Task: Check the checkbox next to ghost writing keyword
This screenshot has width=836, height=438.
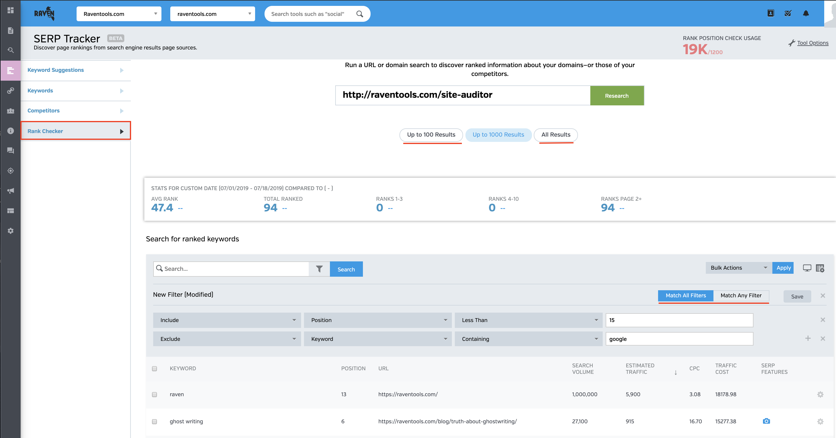Action: (154, 422)
